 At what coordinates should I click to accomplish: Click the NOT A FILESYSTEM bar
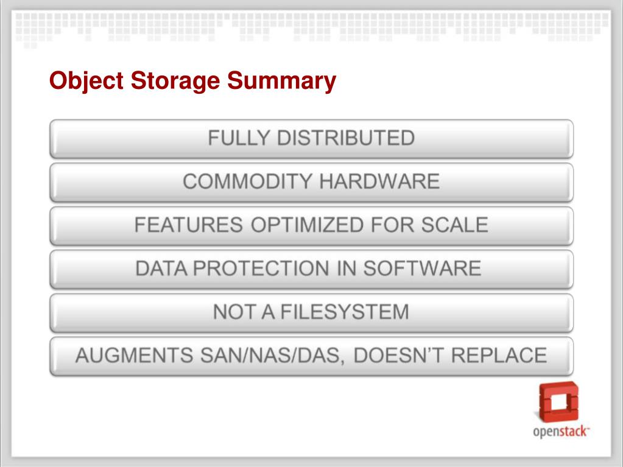(x=312, y=312)
